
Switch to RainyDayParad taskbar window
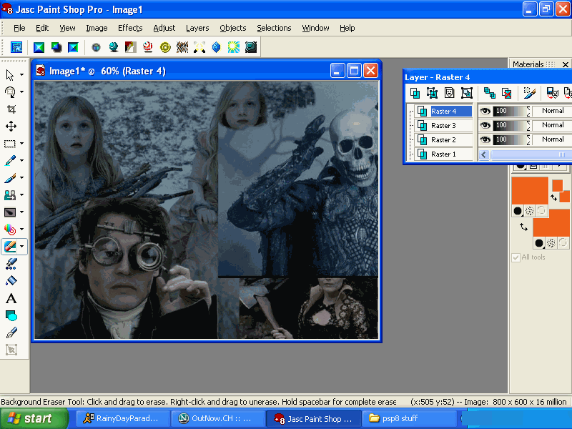pyautogui.click(x=123, y=418)
